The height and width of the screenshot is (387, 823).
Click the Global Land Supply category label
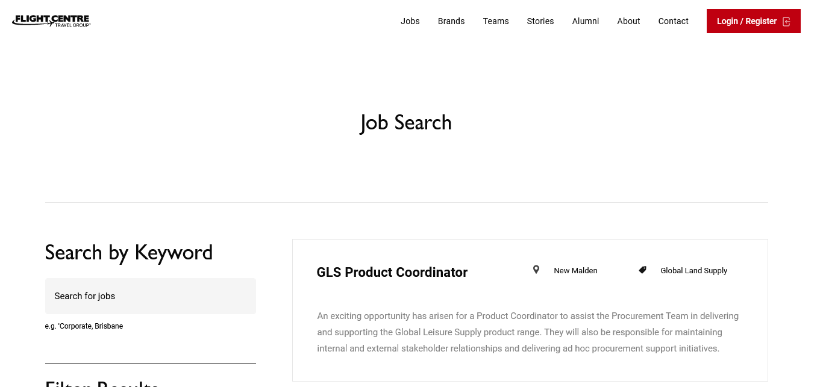[x=693, y=271]
